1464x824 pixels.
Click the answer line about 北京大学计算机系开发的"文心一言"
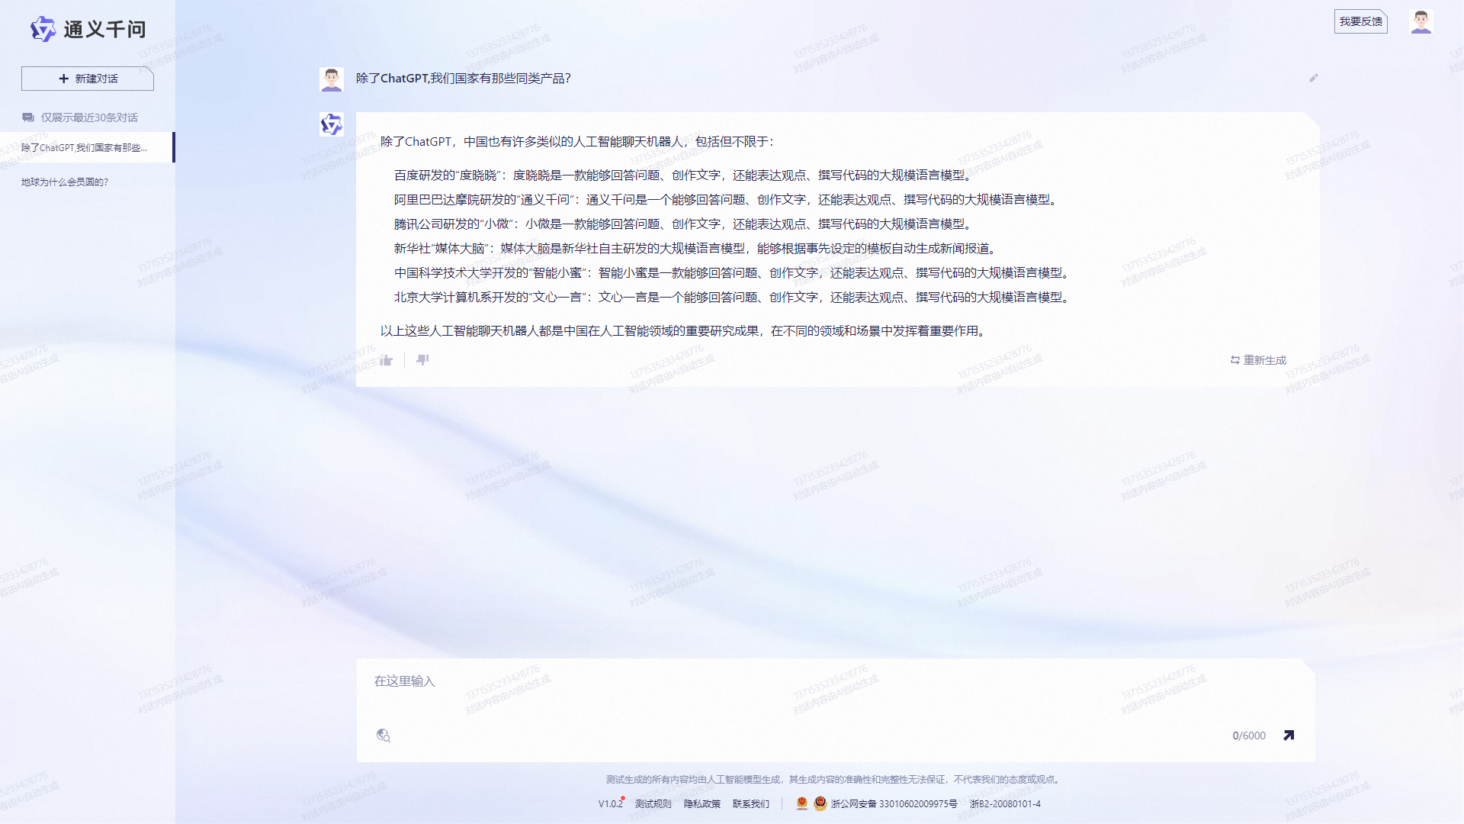(733, 298)
